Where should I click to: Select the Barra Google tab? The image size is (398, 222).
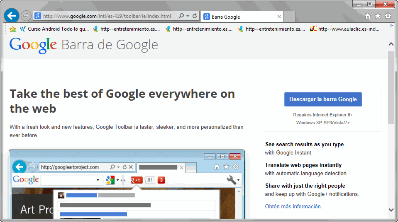242,17
